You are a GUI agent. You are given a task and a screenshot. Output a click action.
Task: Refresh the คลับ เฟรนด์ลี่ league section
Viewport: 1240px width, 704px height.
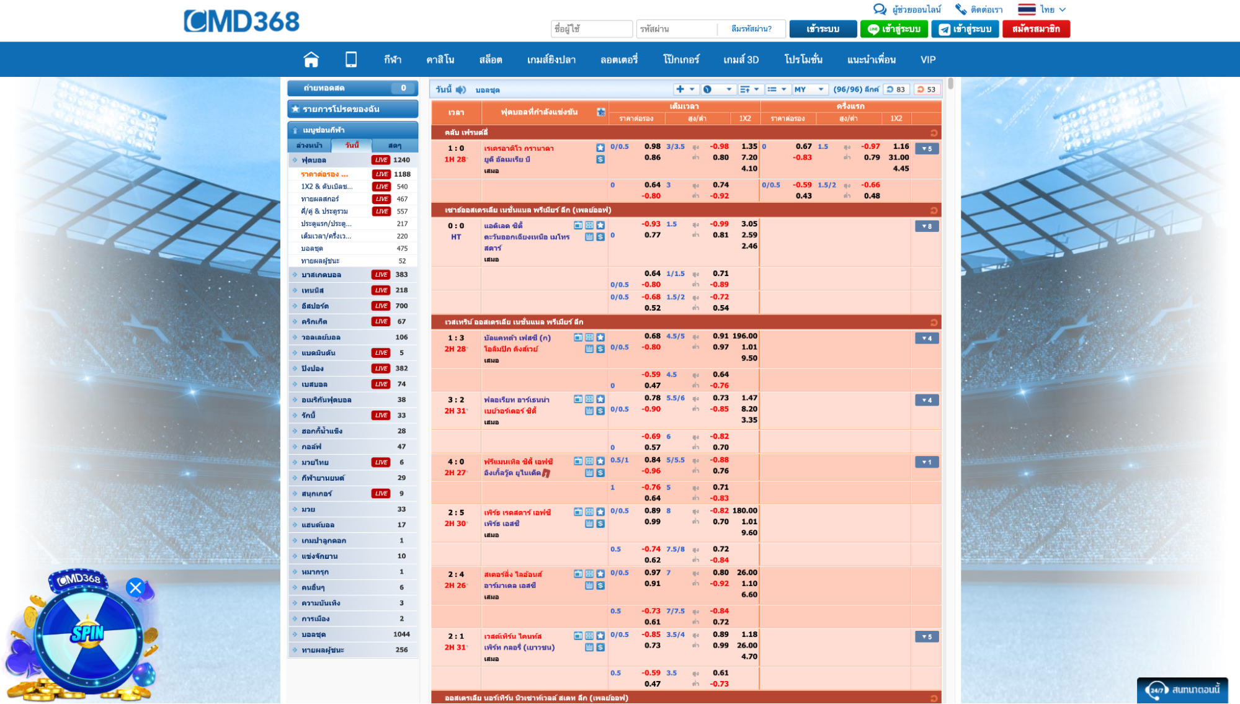[934, 133]
